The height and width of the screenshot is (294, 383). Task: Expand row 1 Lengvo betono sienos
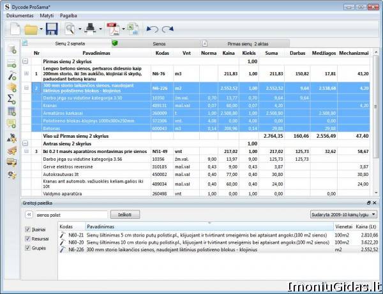[x=26, y=74]
